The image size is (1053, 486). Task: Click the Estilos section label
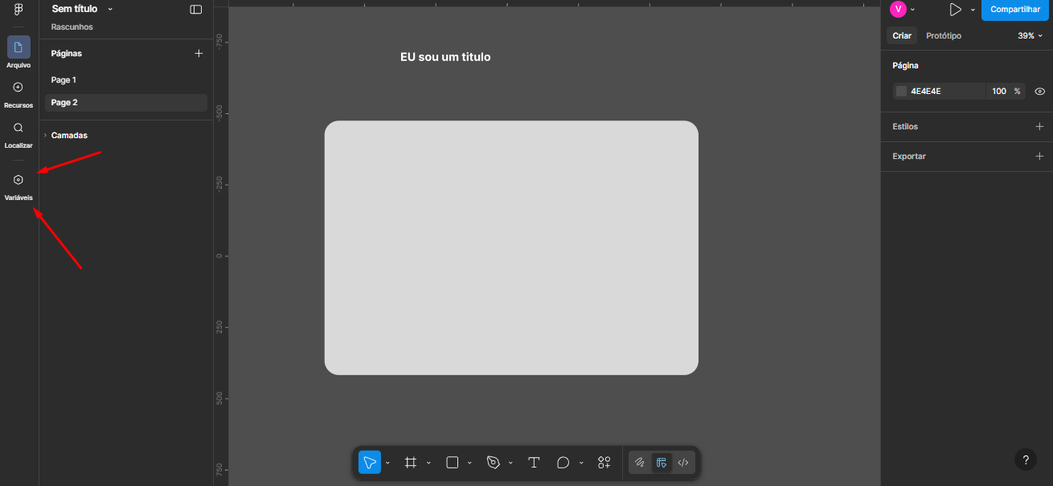(905, 127)
